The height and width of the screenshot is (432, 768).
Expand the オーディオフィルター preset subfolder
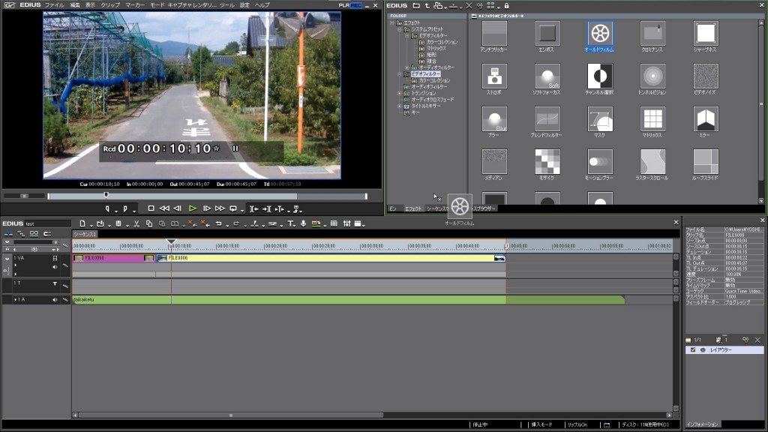coord(406,67)
